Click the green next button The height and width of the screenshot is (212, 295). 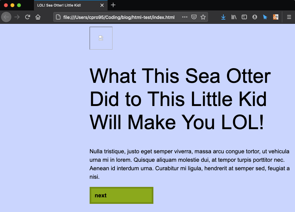point(121,195)
